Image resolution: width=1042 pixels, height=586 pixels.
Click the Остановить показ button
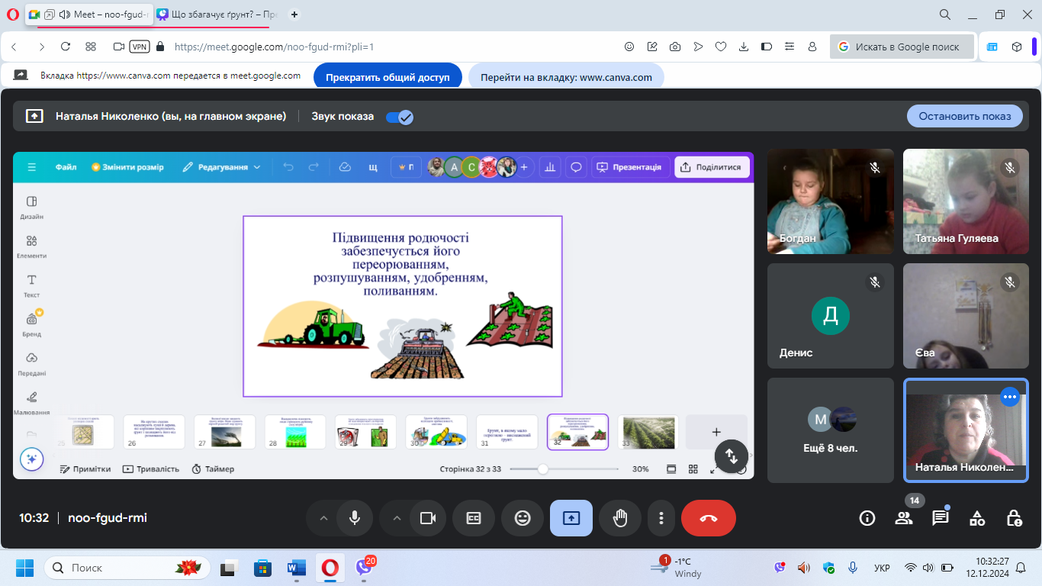coord(965,116)
